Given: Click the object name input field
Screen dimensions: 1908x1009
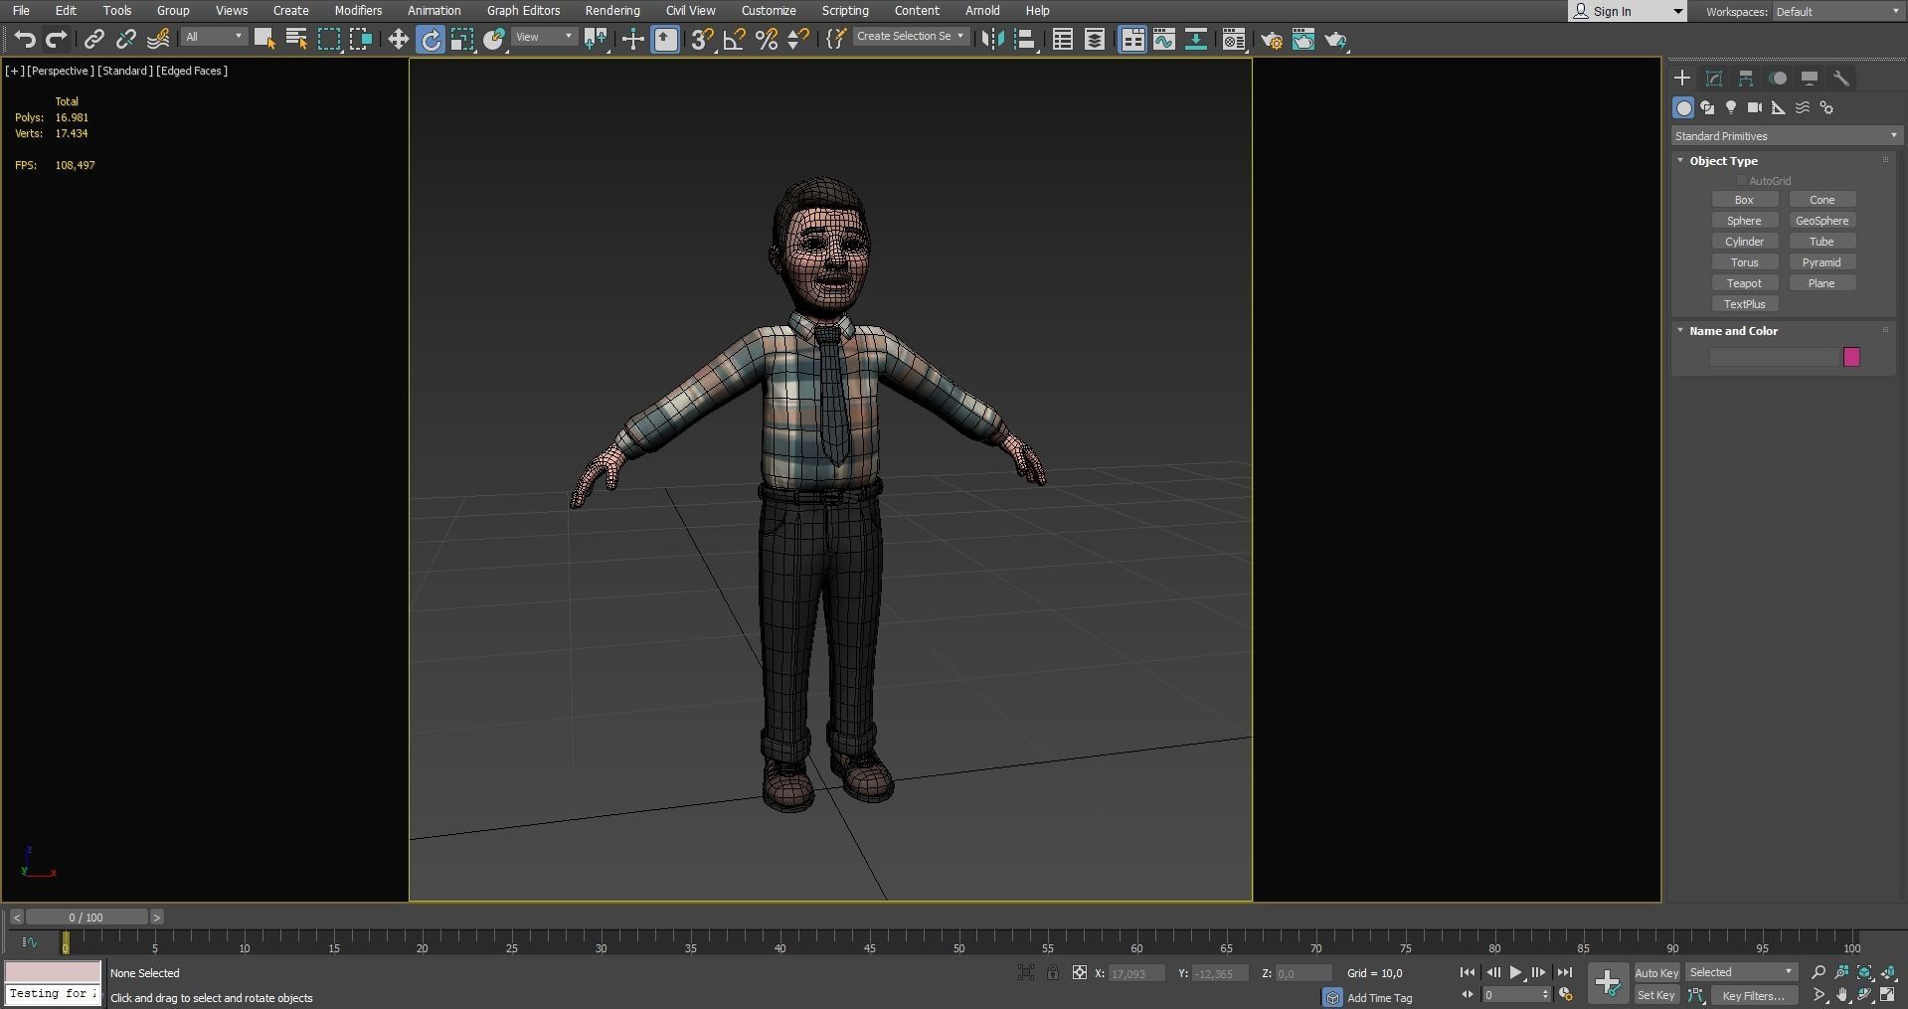Looking at the screenshot, I should click(1774, 357).
